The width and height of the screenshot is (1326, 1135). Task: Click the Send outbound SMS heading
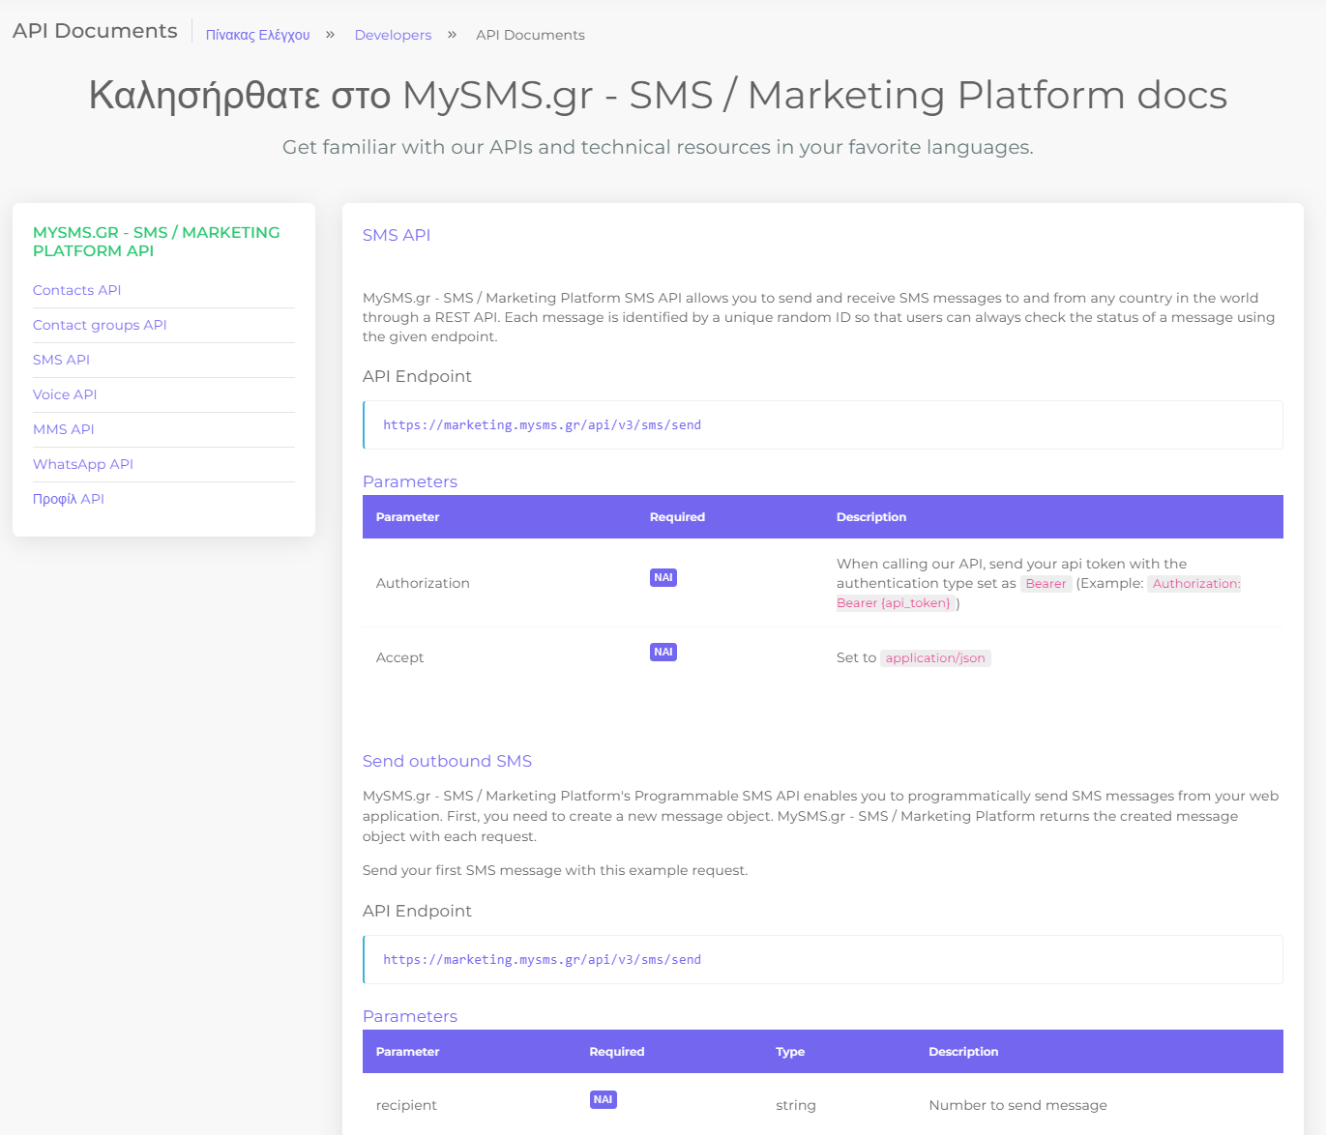[x=447, y=761]
